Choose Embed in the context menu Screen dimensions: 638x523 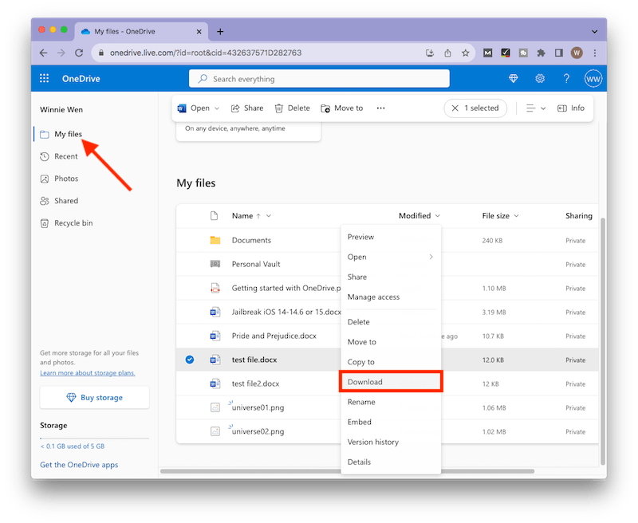pyautogui.click(x=391, y=422)
